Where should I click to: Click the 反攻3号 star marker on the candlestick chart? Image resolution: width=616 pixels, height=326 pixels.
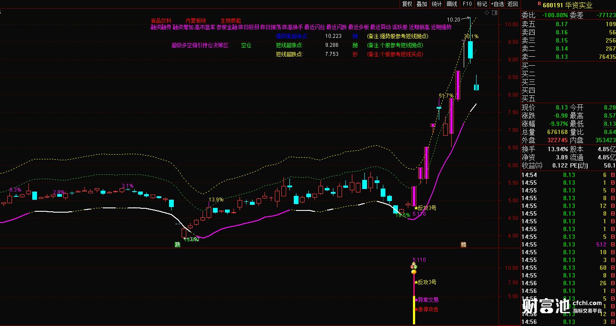click(425, 208)
